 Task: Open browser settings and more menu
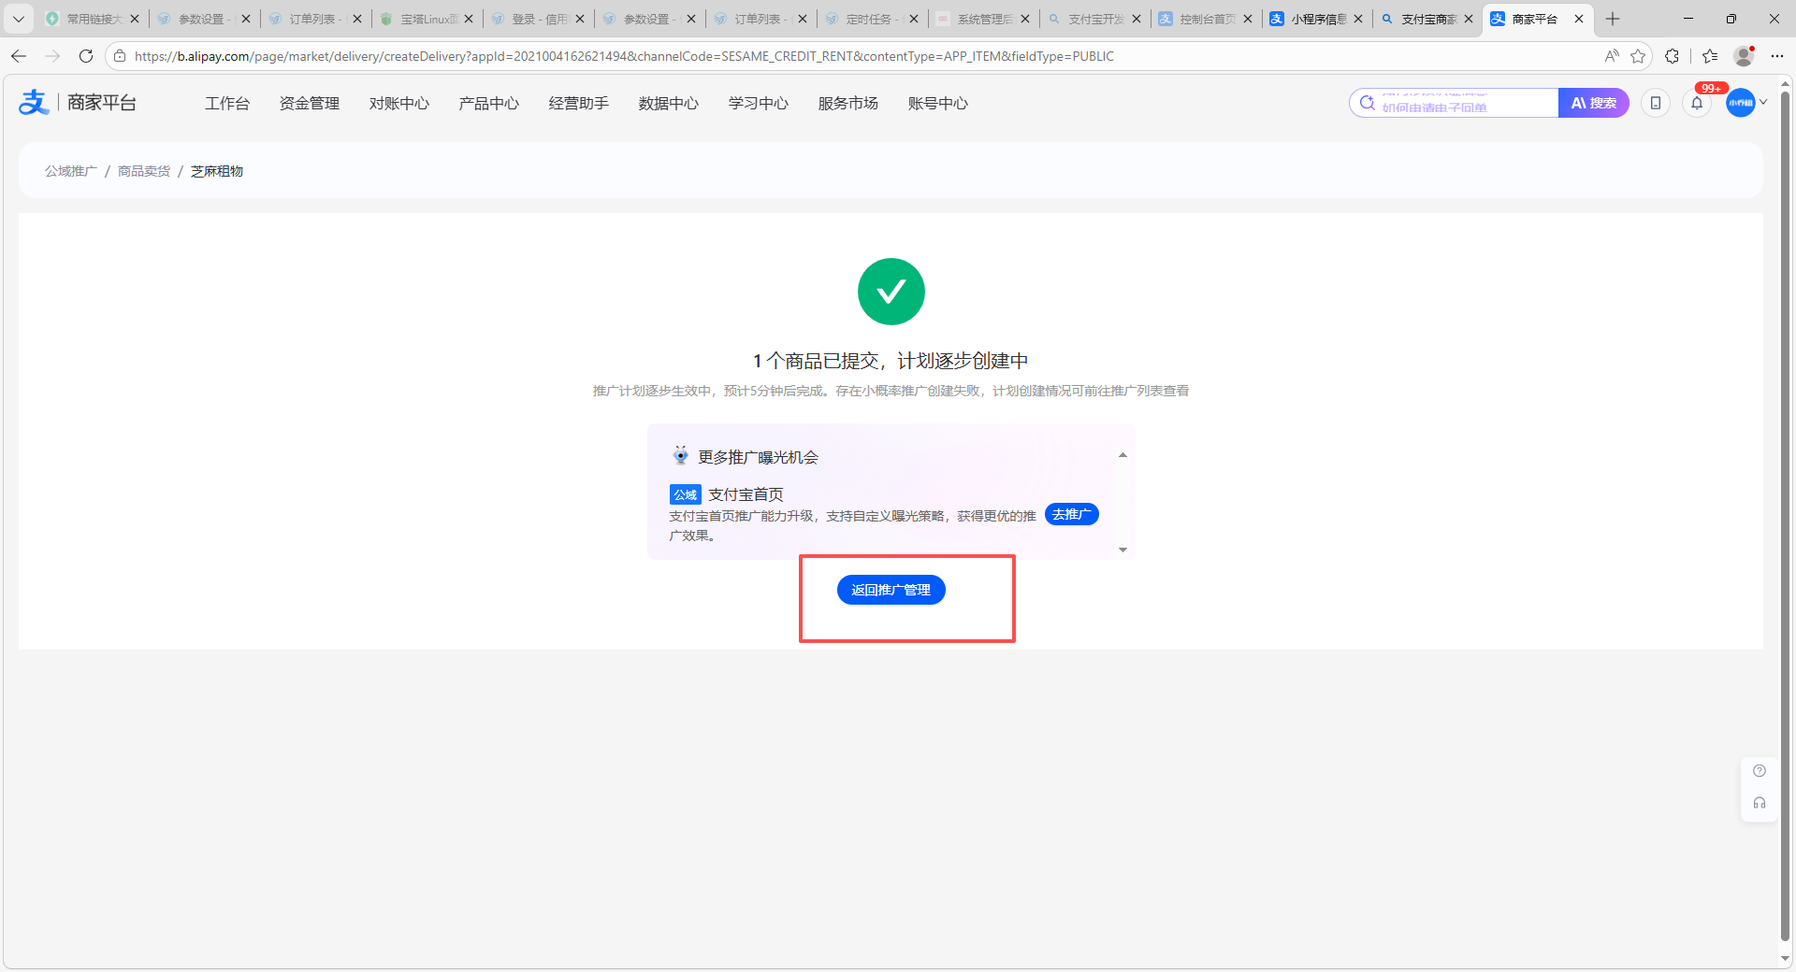1777,56
